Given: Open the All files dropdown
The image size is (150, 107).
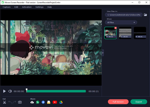Looking at the screenshot, I should (121, 22).
